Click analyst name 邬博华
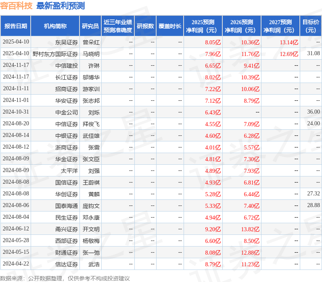The height and width of the screenshot is (282, 322). click(x=91, y=77)
